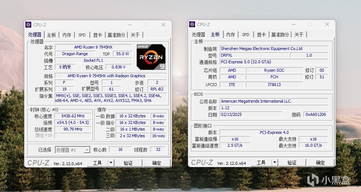Screen dimensions: 361x192
Task: Click the RPL-B2 revision value
Action: click(157, 89)
